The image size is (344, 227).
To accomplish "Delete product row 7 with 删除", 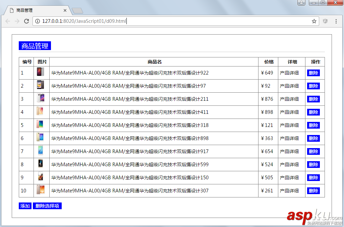I will click(313, 151).
